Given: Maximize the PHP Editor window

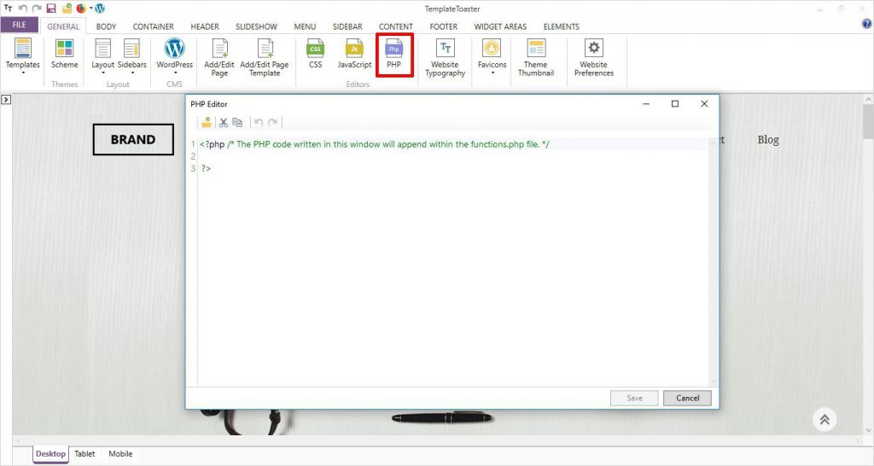Looking at the screenshot, I should point(675,103).
